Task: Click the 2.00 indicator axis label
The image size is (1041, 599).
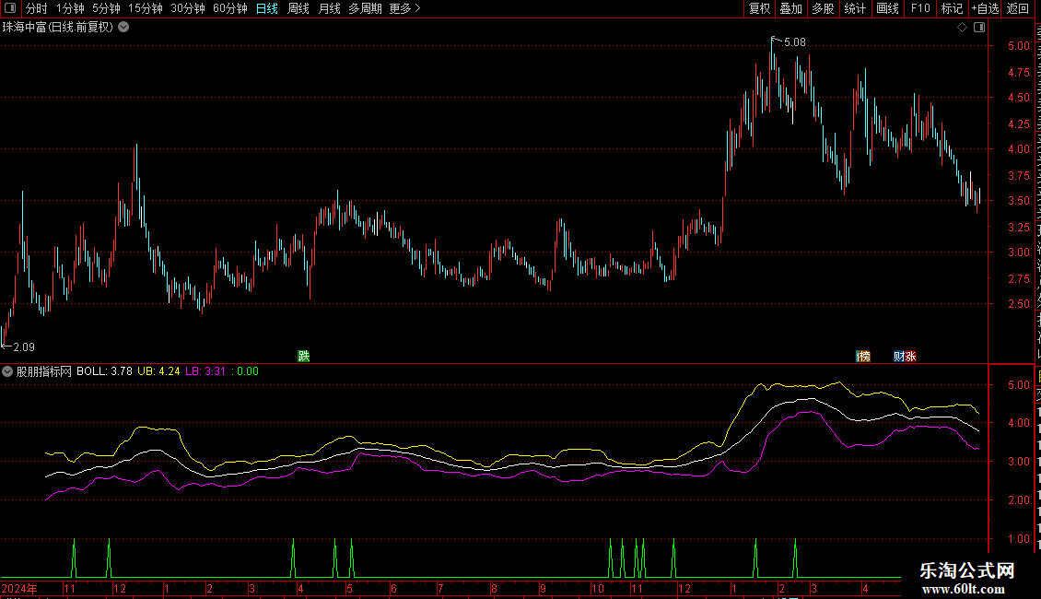Action: tap(1018, 500)
